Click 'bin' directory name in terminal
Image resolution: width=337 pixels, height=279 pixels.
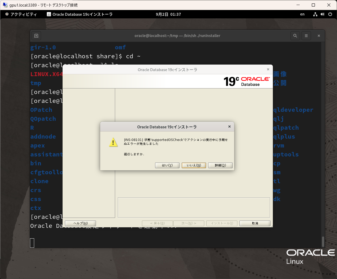tap(36, 163)
